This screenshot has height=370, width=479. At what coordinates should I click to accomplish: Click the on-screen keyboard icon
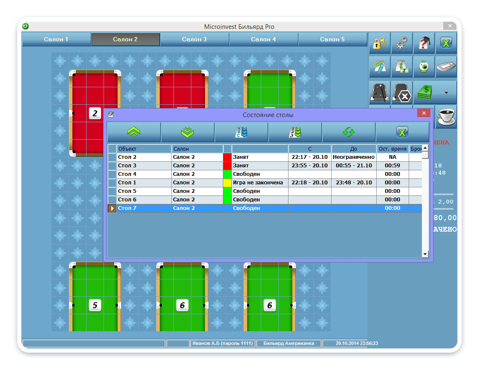tap(446, 67)
